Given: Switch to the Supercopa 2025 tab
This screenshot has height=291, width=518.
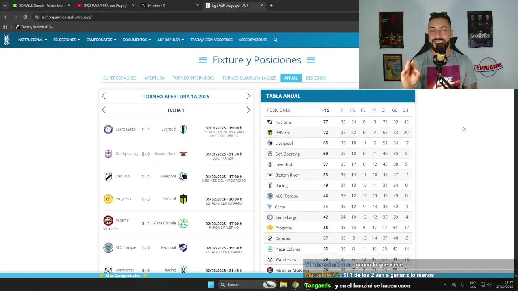Looking at the screenshot, I should (120, 78).
